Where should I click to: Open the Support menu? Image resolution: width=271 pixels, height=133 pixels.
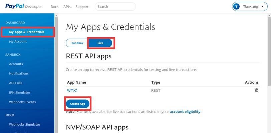click(82, 7)
